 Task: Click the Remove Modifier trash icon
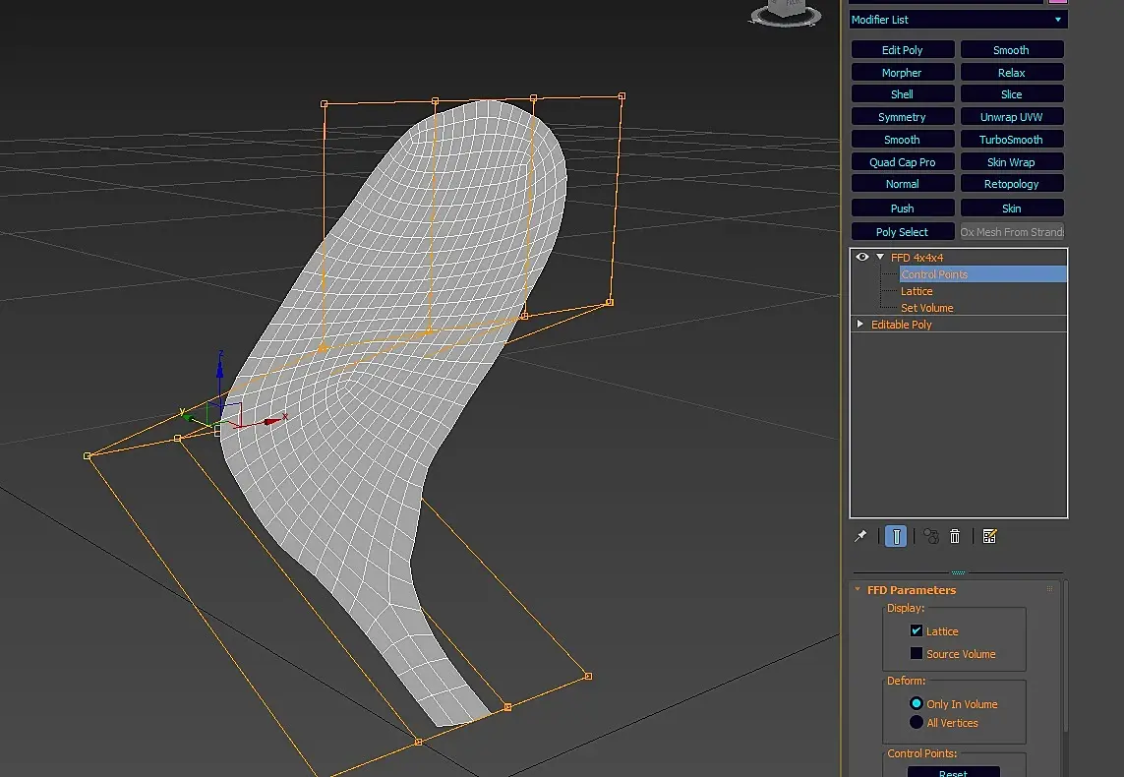955,536
